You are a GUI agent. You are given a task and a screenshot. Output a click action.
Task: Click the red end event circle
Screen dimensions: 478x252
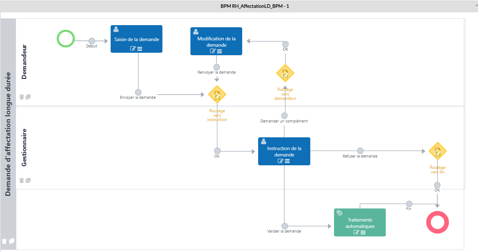437,222
